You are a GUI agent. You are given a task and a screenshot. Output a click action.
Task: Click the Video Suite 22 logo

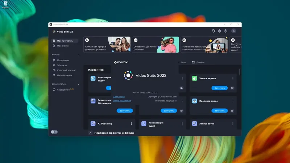(54, 32)
